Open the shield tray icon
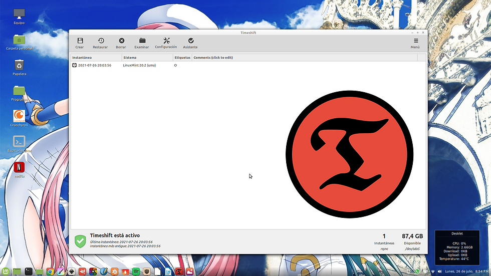This screenshot has width=491, height=276. 425,271
